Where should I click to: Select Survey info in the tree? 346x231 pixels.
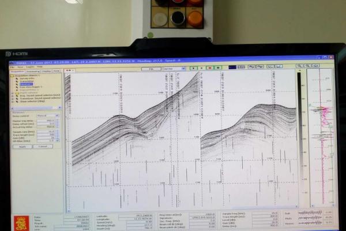click(x=27, y=79)
